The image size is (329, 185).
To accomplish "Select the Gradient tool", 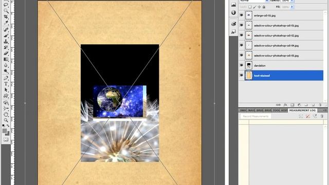I will [6, 60].
